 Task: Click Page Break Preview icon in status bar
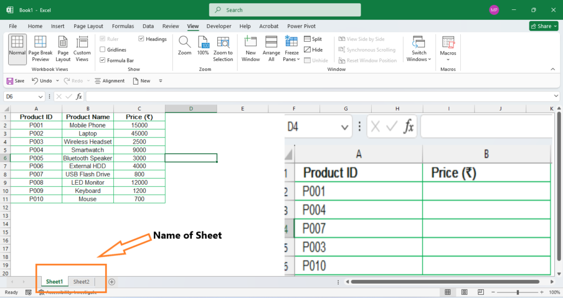click(x=481, y=293)
